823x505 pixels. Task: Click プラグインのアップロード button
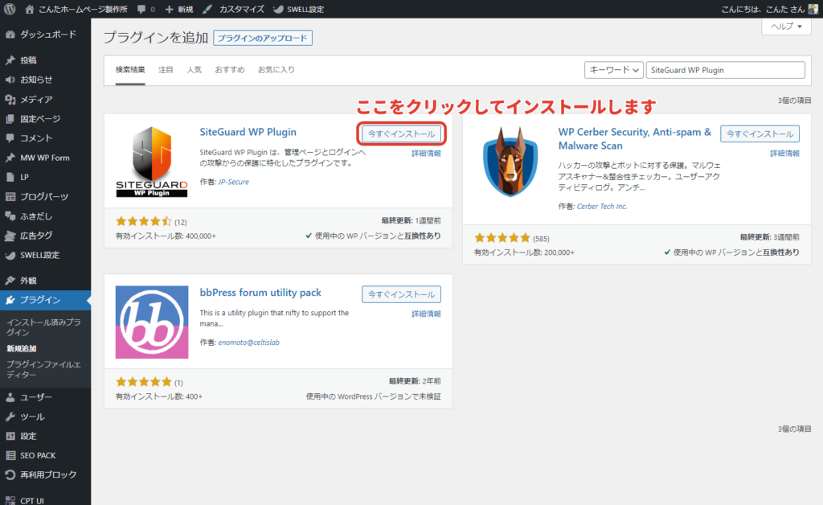pyautogui.click(x=263, y=38)
